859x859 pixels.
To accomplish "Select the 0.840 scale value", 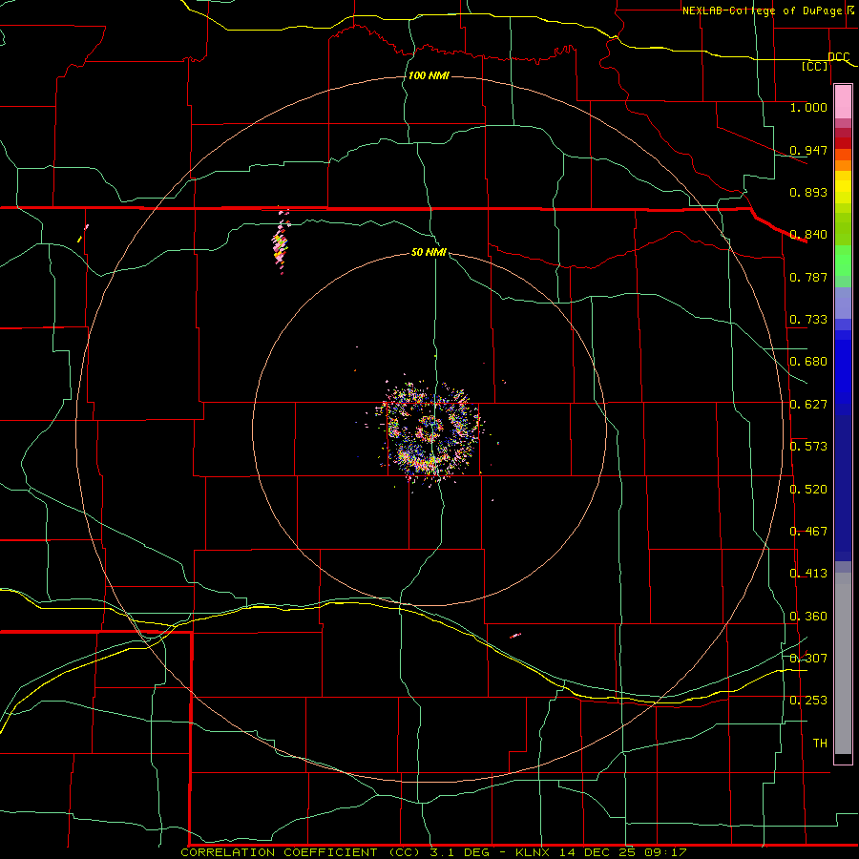I will [808, 235].
